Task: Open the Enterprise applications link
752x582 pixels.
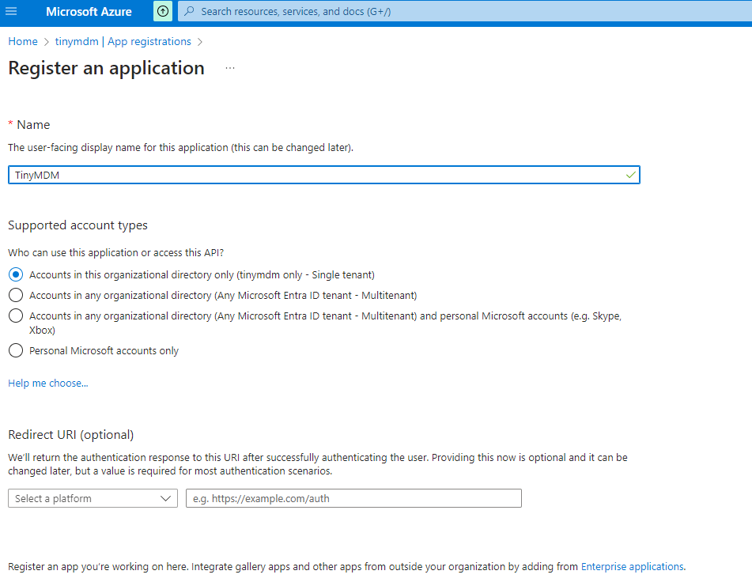Action: (x=633, y=566)
